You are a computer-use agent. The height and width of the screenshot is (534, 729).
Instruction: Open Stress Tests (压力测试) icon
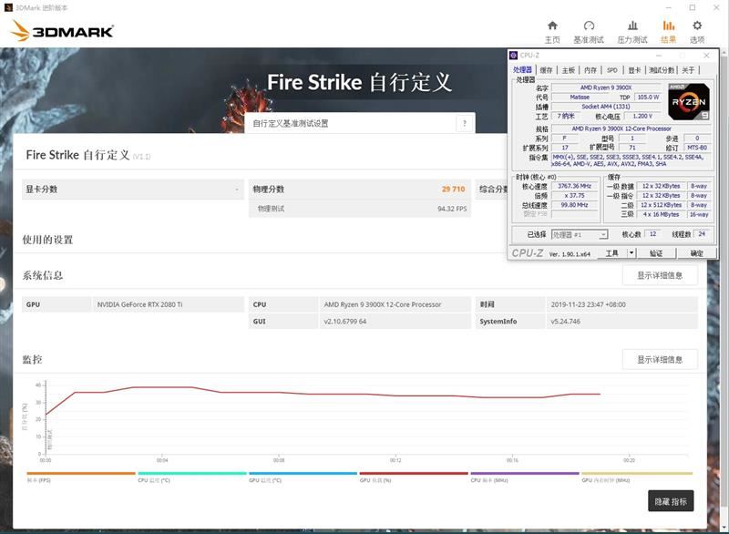(x=632, y=26)
